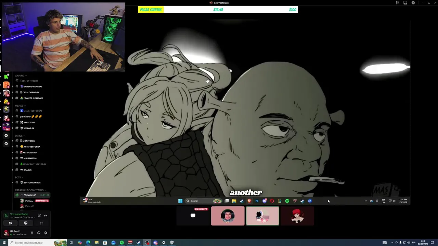Open the Discord inbox icon in title bar
Image resolution: width=438 pixels, height=246 pixels.
405,3
